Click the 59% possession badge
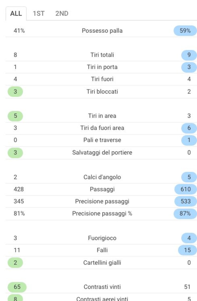Viewport: 197px width, 301px height. [x=185, y=31]
